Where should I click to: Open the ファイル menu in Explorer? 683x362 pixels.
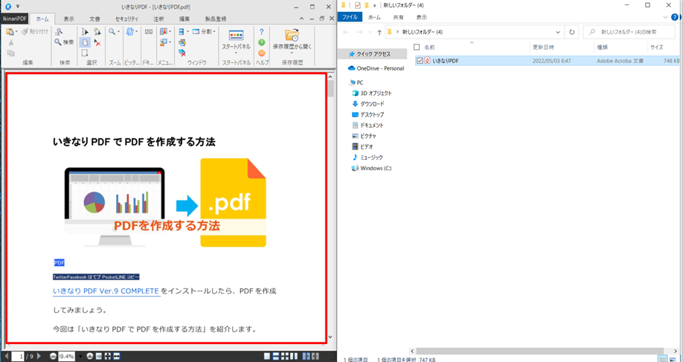tap(350, 17)
